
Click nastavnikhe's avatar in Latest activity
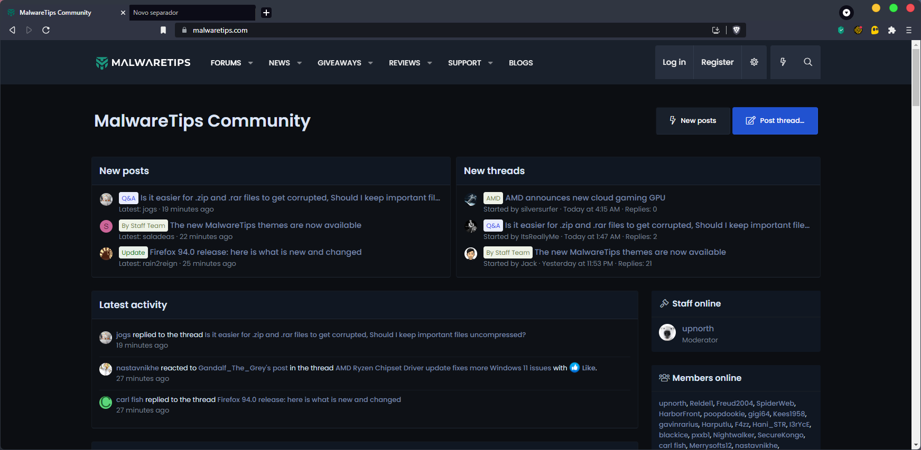[106, 369]
